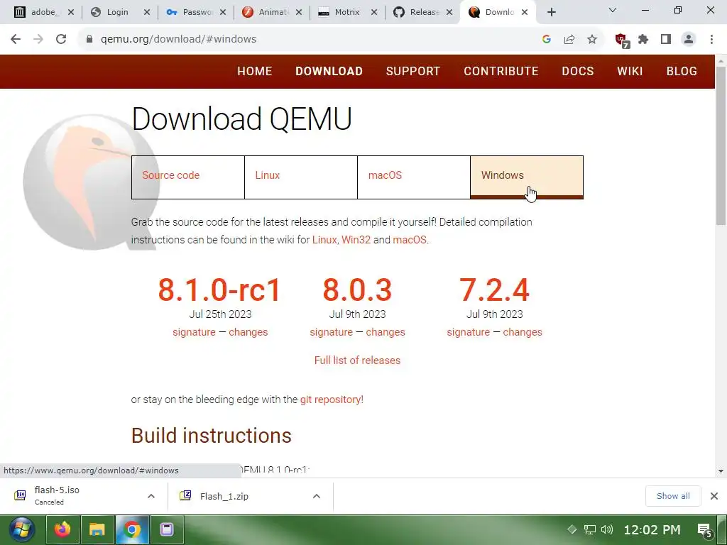This screenshot has height=545, width=727.
Task: Open the DOWNLOAD nav item
Action: [329, 71]
